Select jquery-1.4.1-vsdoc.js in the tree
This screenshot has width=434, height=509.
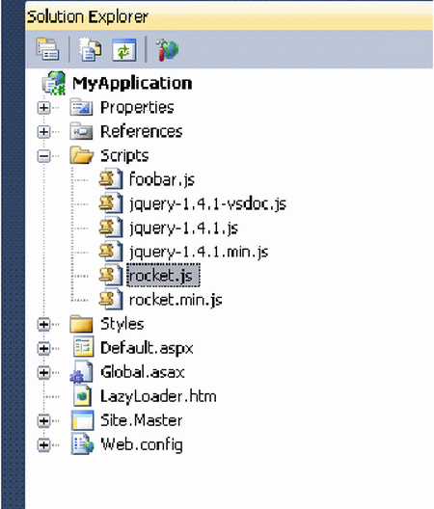(208, 204)
